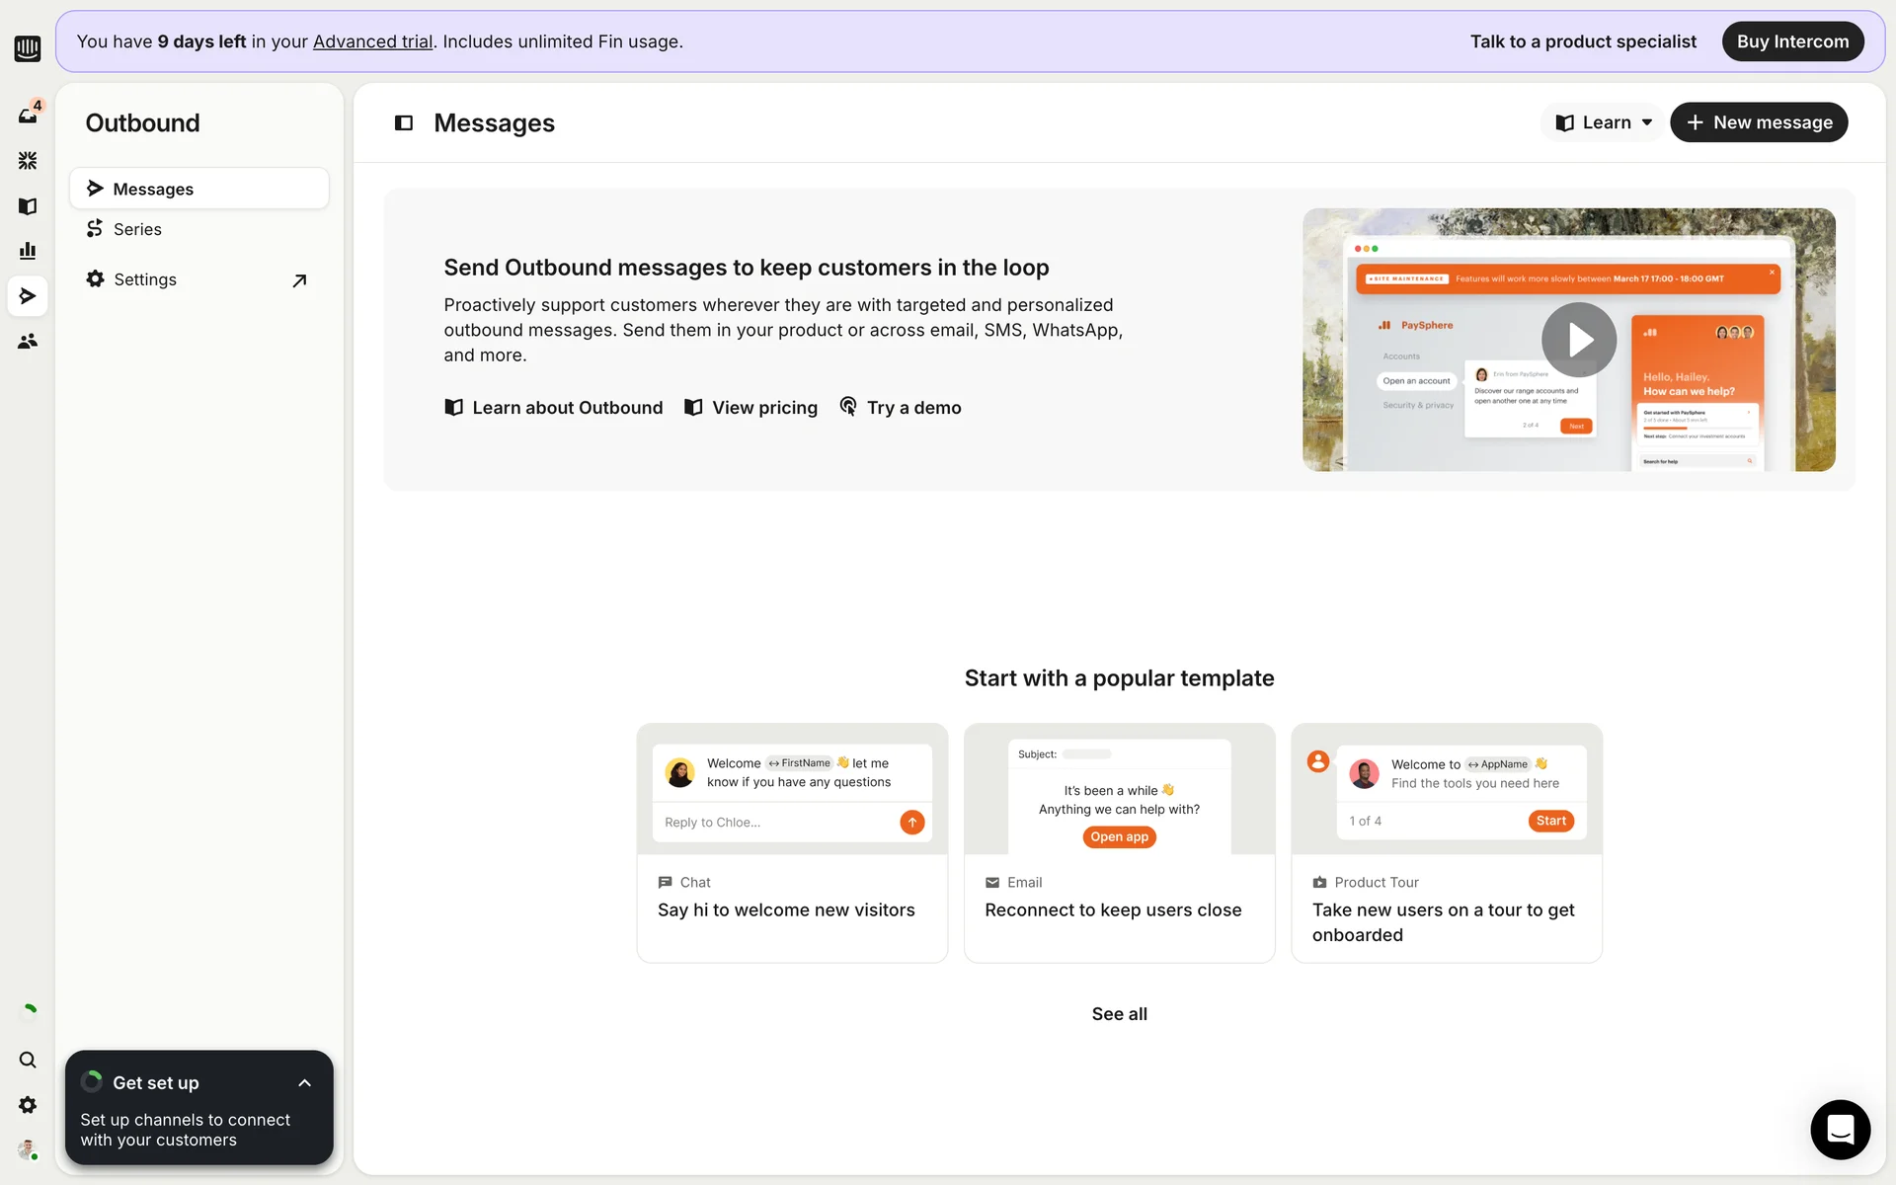Choose the Product Tour template card
Screen dimensions: 1896x1185
tap(1446, 842)
